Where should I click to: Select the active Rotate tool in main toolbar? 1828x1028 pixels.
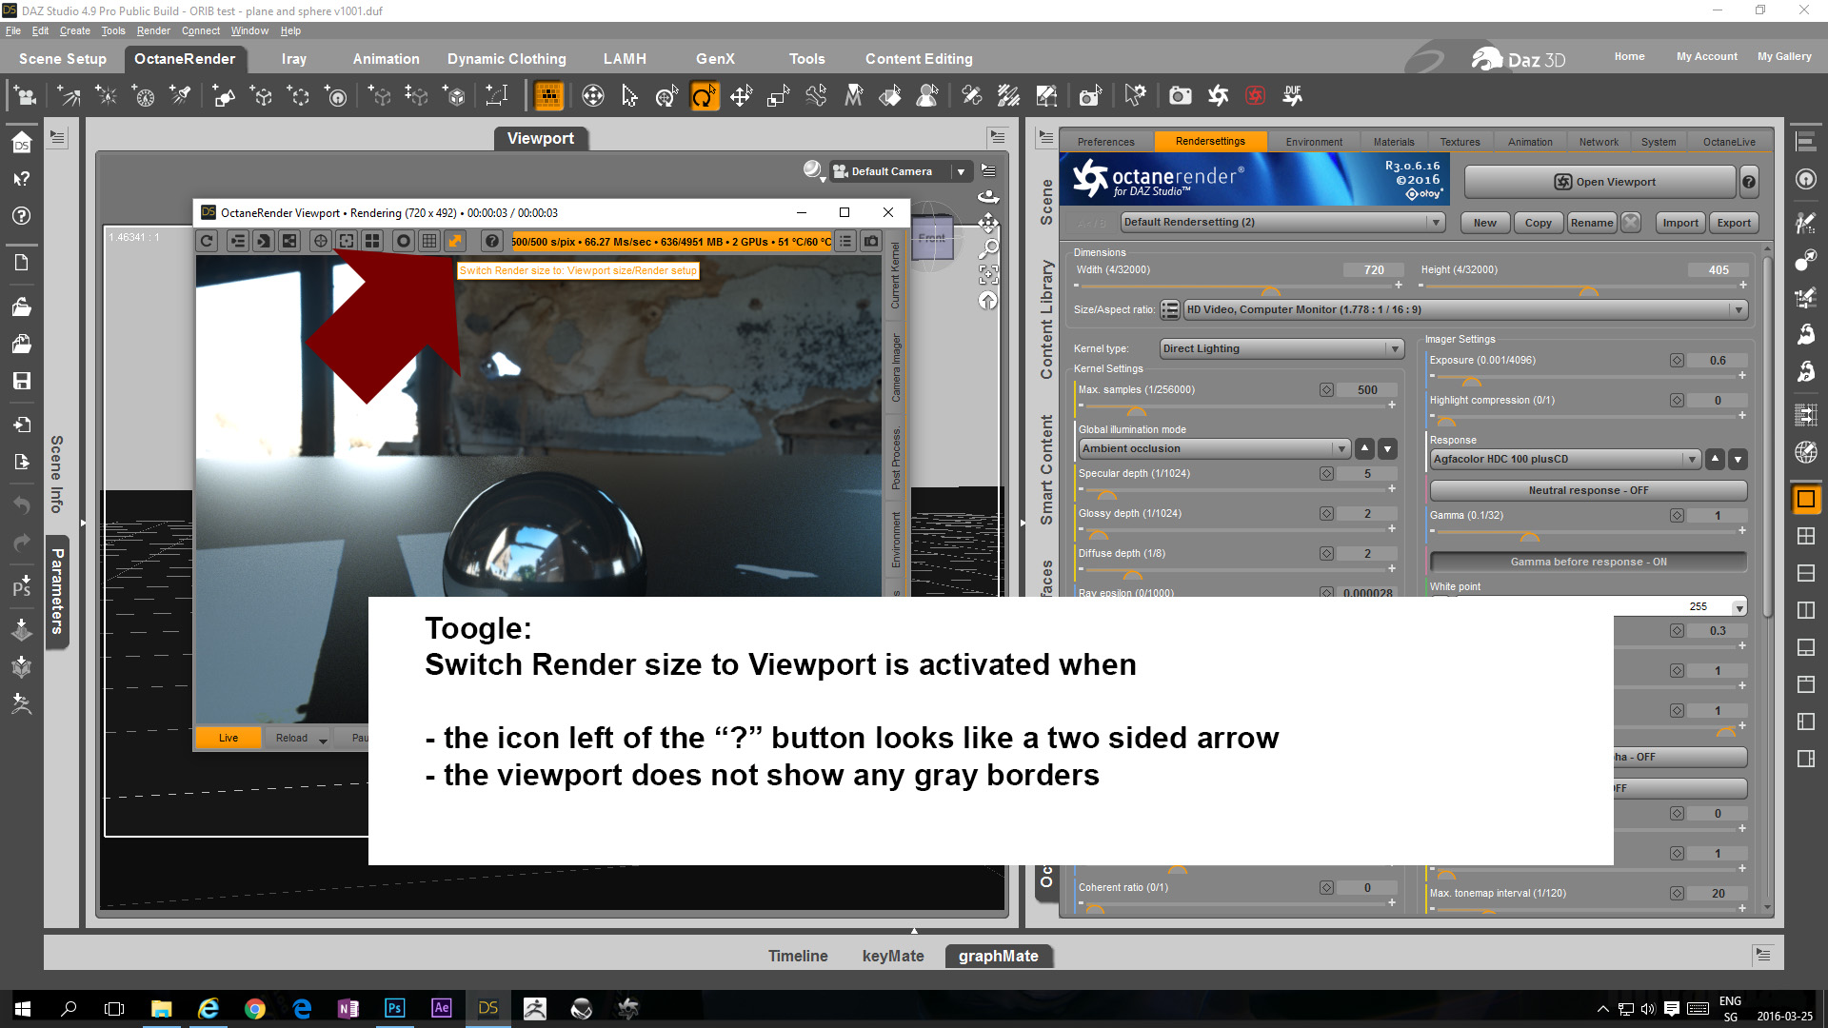[704, 96]
